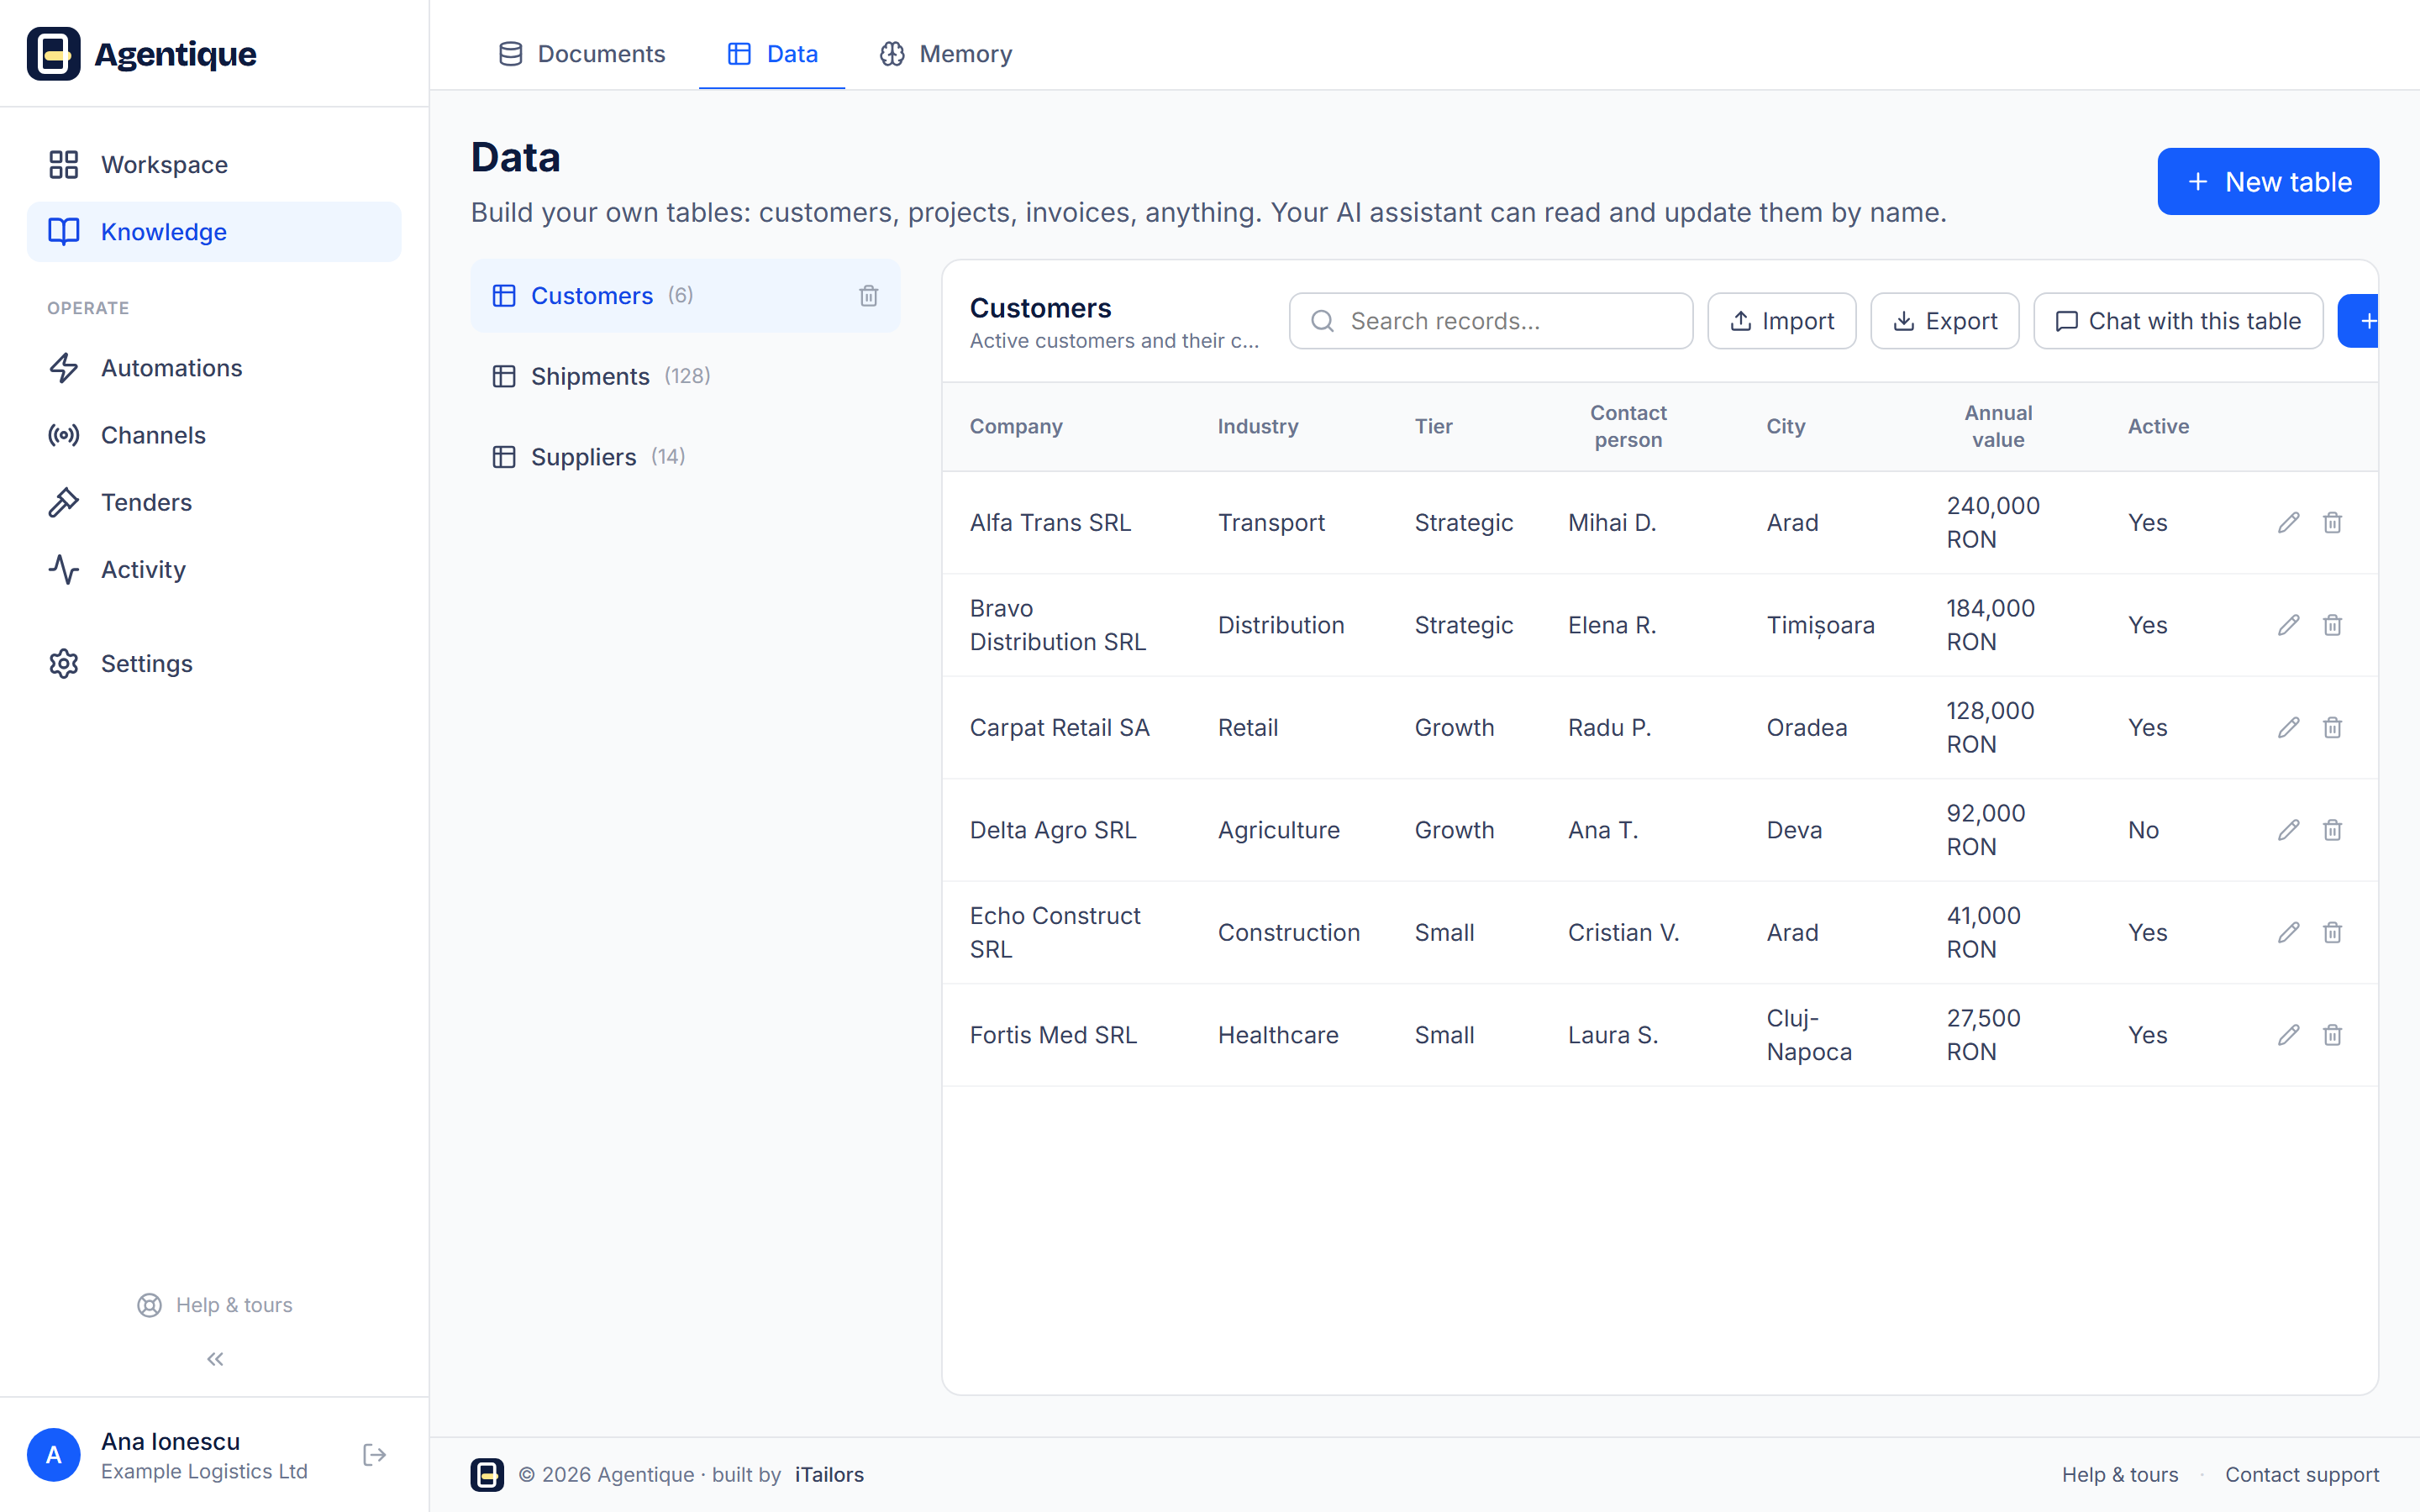Switch to the Memory tab
2420x1512 pixels.
(945, 54)
